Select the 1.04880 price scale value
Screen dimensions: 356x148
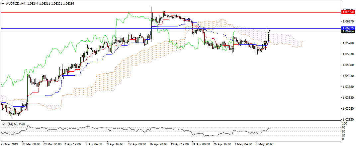coord(348,65)
